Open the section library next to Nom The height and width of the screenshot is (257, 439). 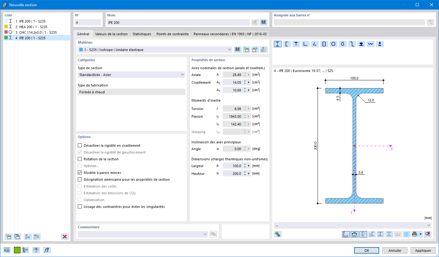263,22
